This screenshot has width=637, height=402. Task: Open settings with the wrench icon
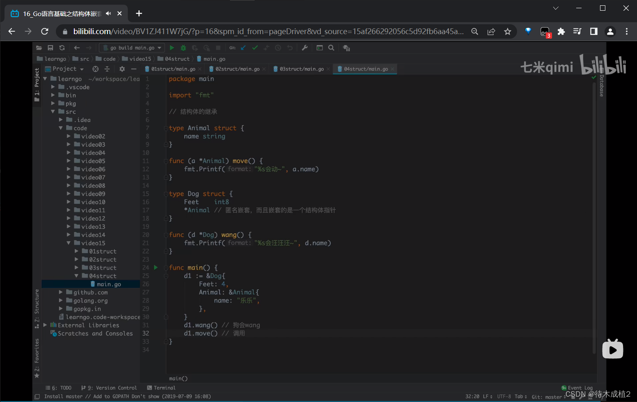coord(305,48)
